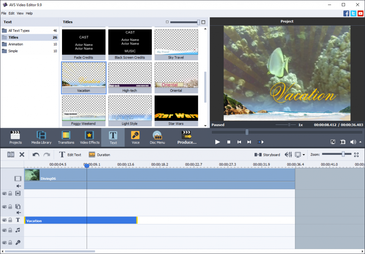
Task: Switch preview to full screen
Action: point(333,142)
